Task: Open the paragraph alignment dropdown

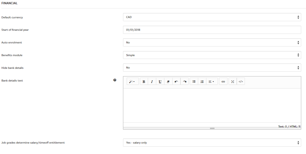Action: 212,82
